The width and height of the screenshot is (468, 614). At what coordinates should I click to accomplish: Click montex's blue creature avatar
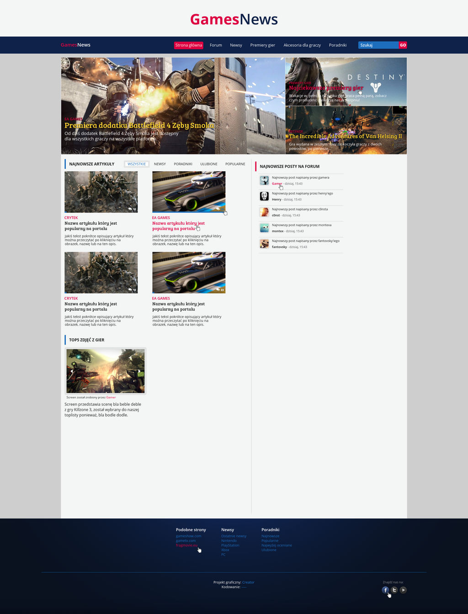(264, 228)
